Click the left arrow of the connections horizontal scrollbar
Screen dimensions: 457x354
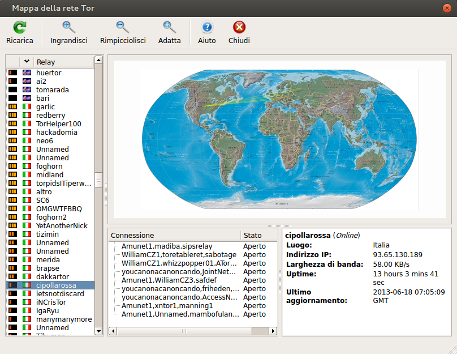[x=113, y=331]
